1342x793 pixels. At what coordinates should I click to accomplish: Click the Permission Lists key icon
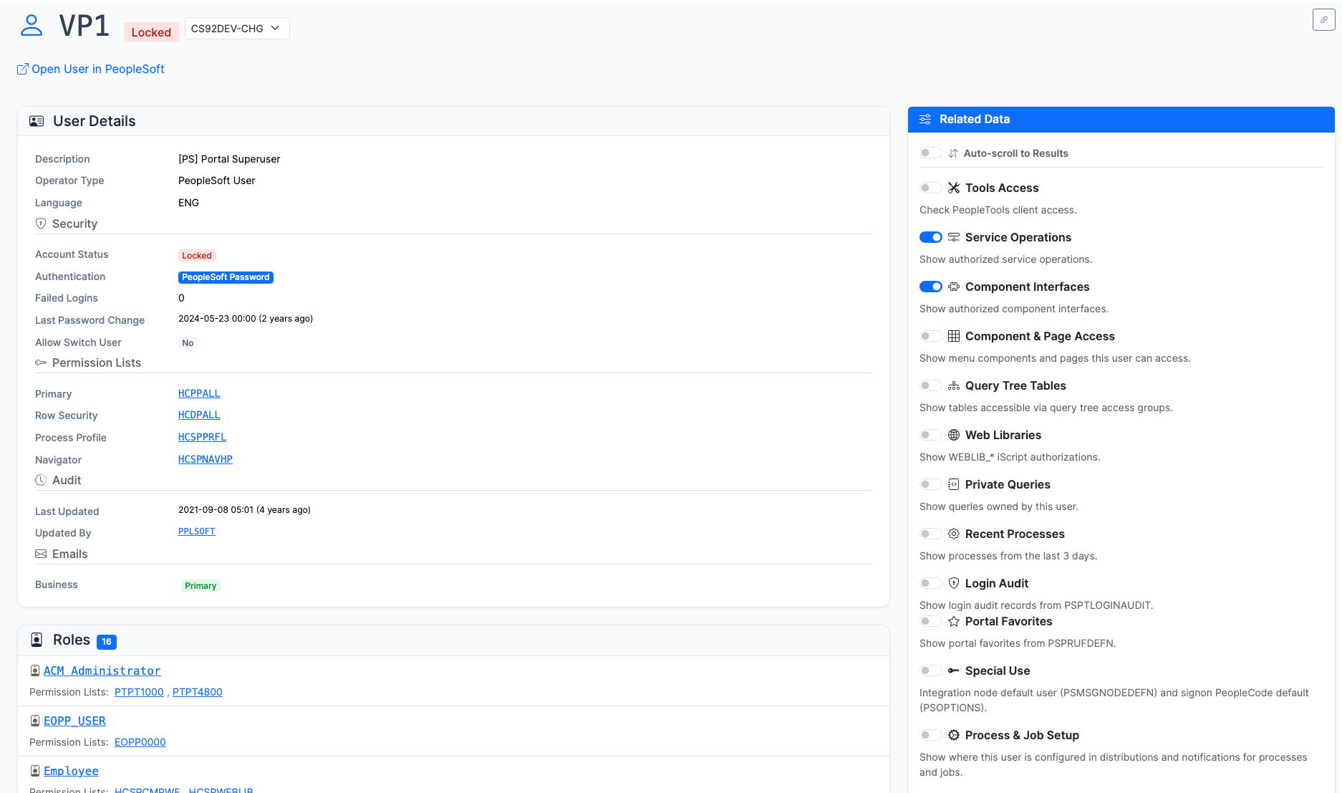[x=41, y=362]
